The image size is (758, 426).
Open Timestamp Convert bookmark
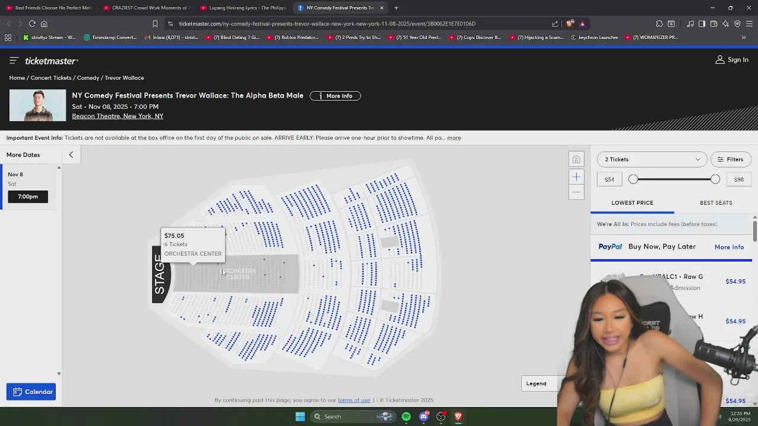point(111,37)
